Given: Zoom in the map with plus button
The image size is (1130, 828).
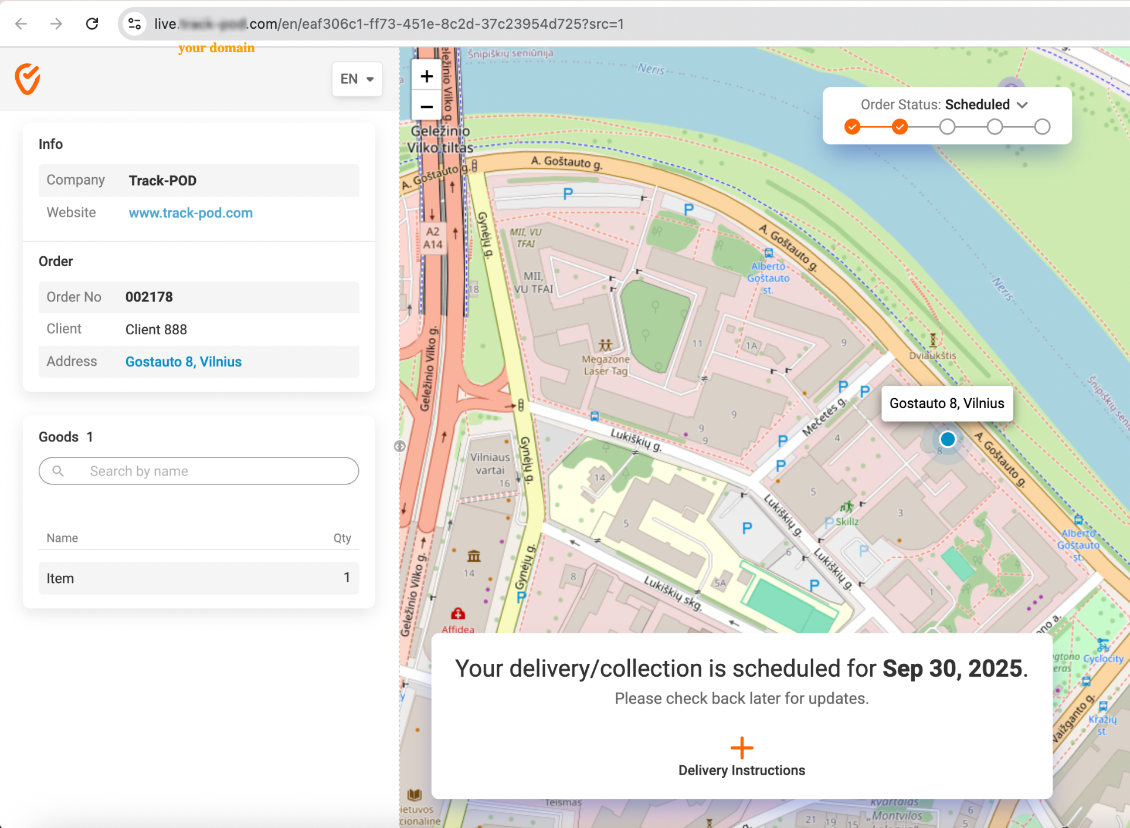Looking at the screenshot, I should [x=426, y=76].
